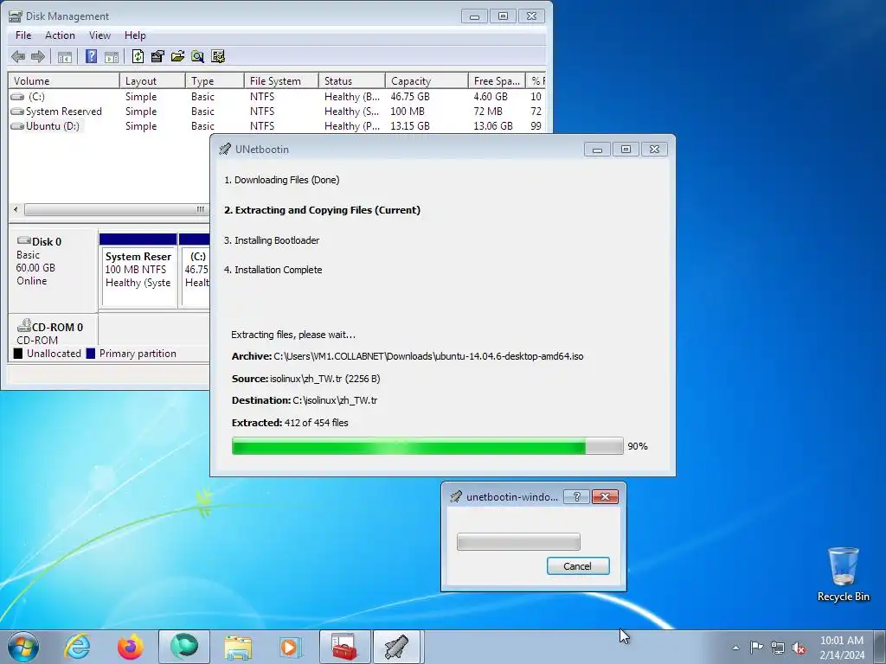The height and width of the screenshot is (664, 886).
Task: Click the muted volume speaker tray icon
Action: coord(799,648)
